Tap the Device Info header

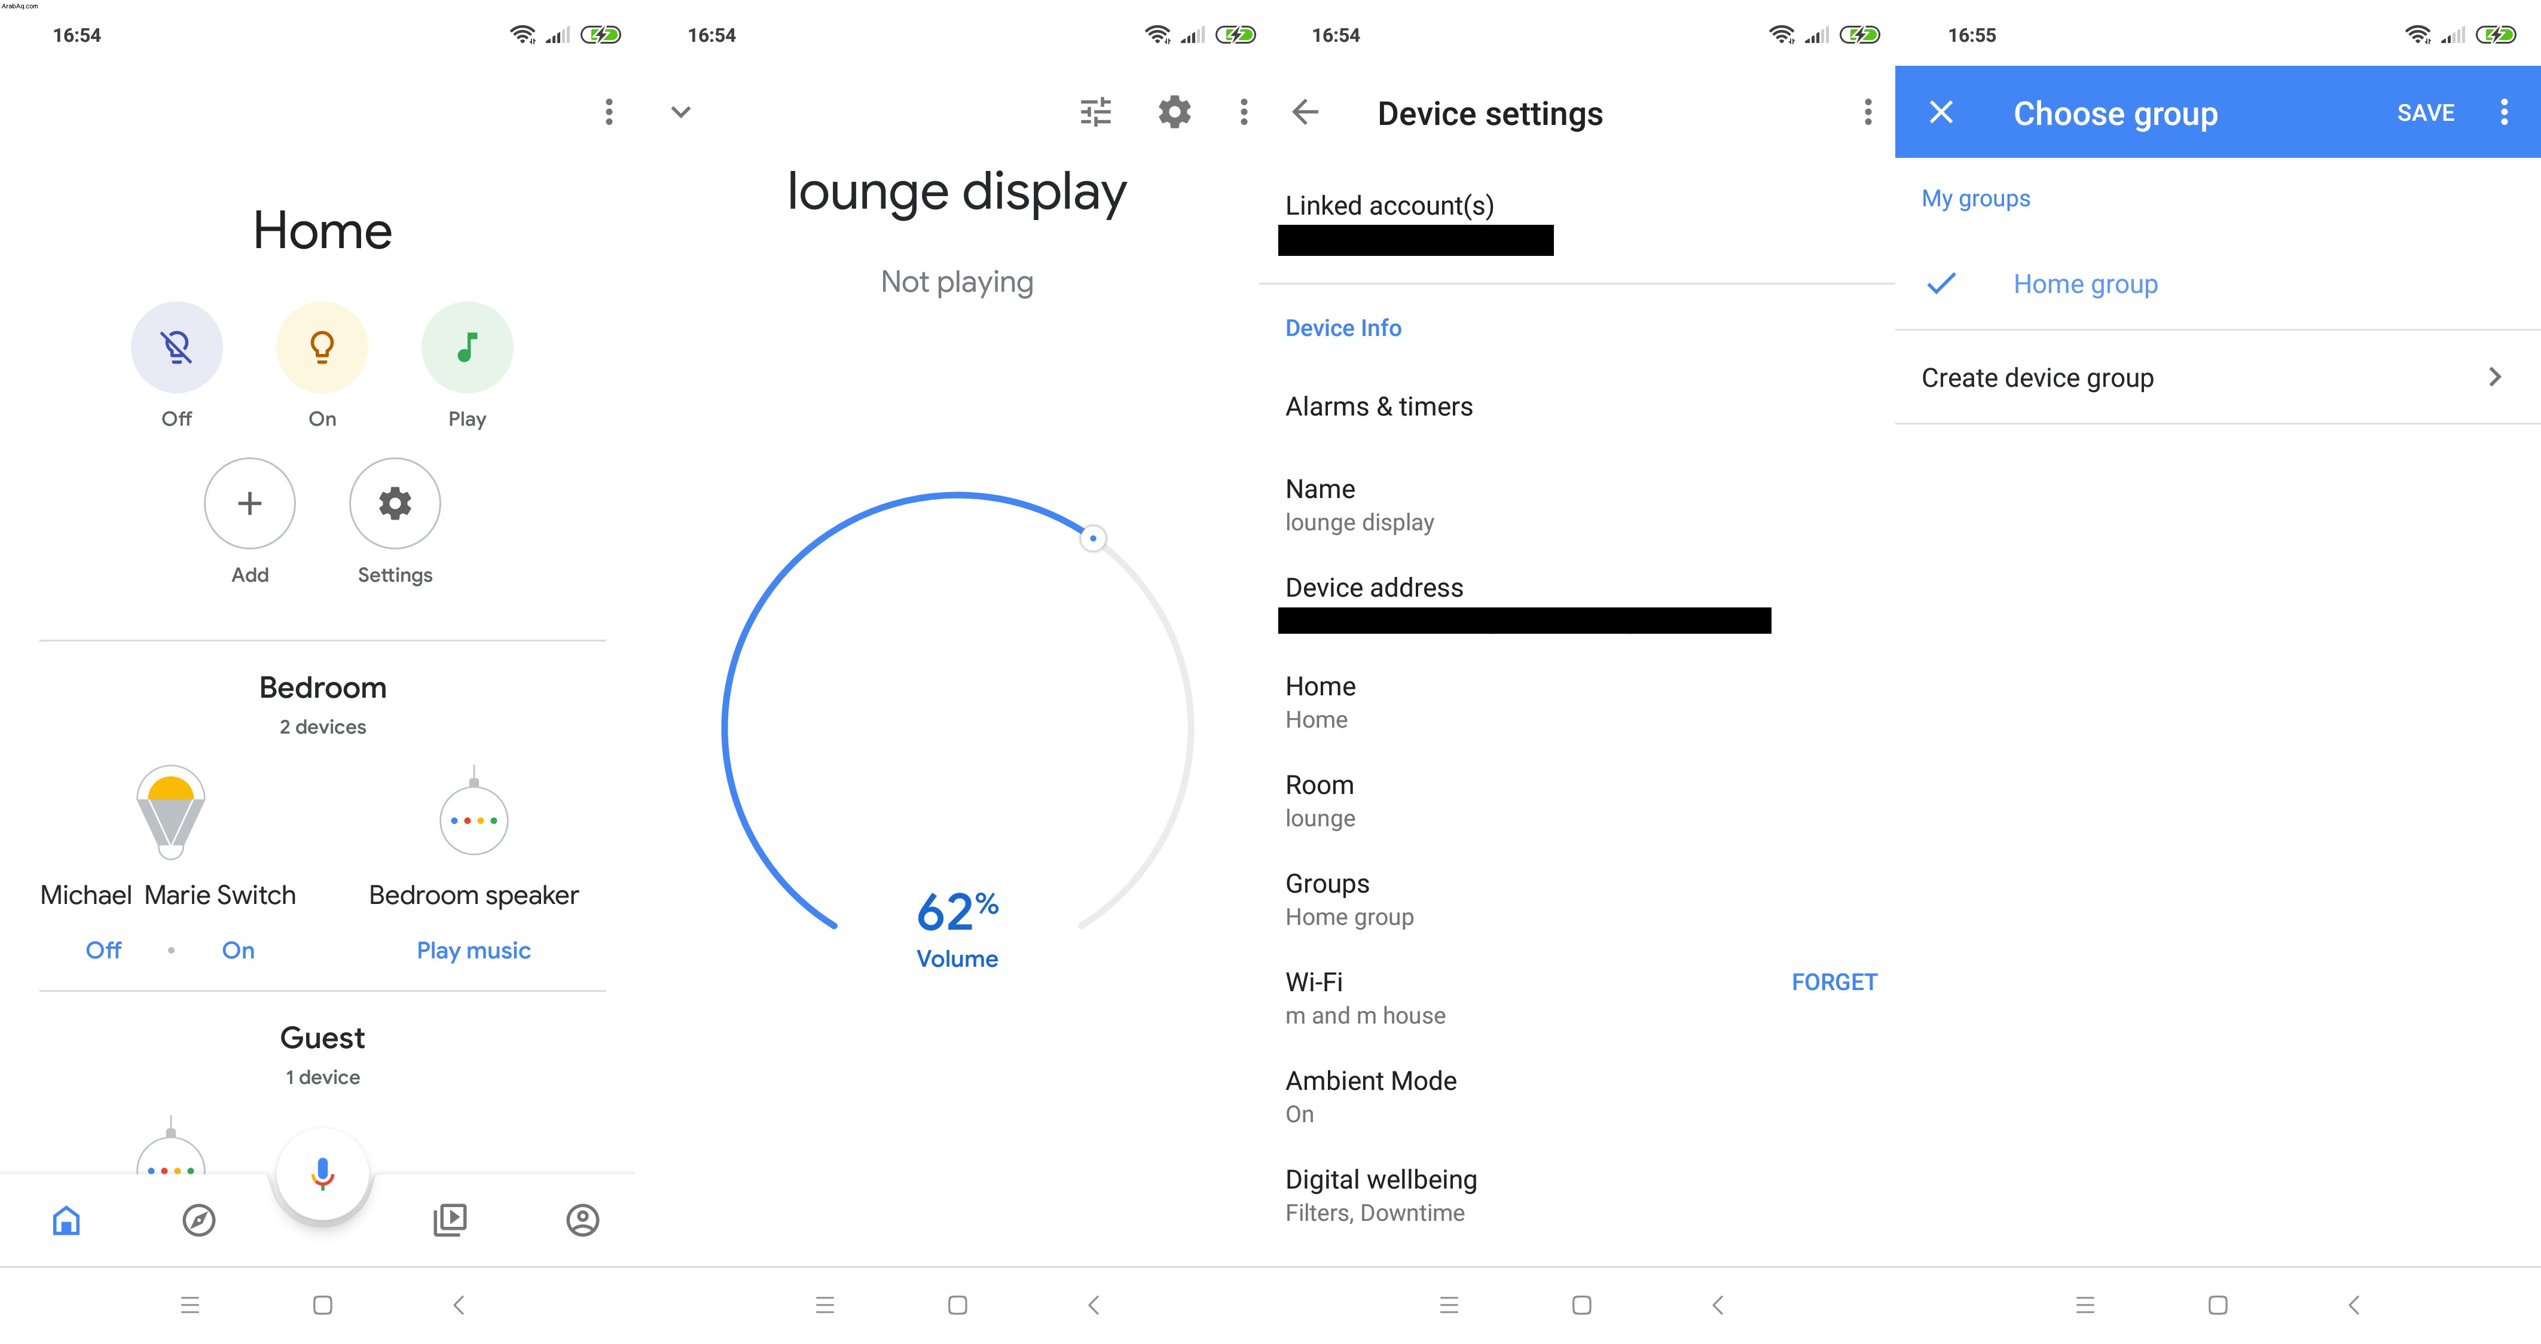coord(1343,328)
